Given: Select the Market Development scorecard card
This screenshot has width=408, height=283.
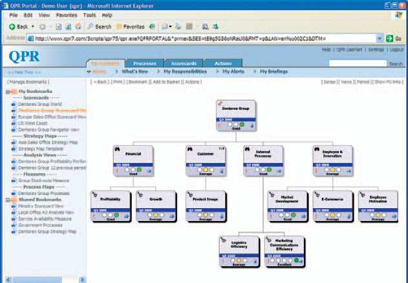Looking at the screenshot, I should click(287, 206).
